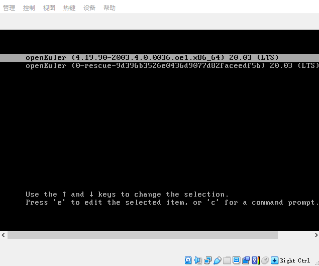Toggle the mouse integration icon

click(265, 260)
